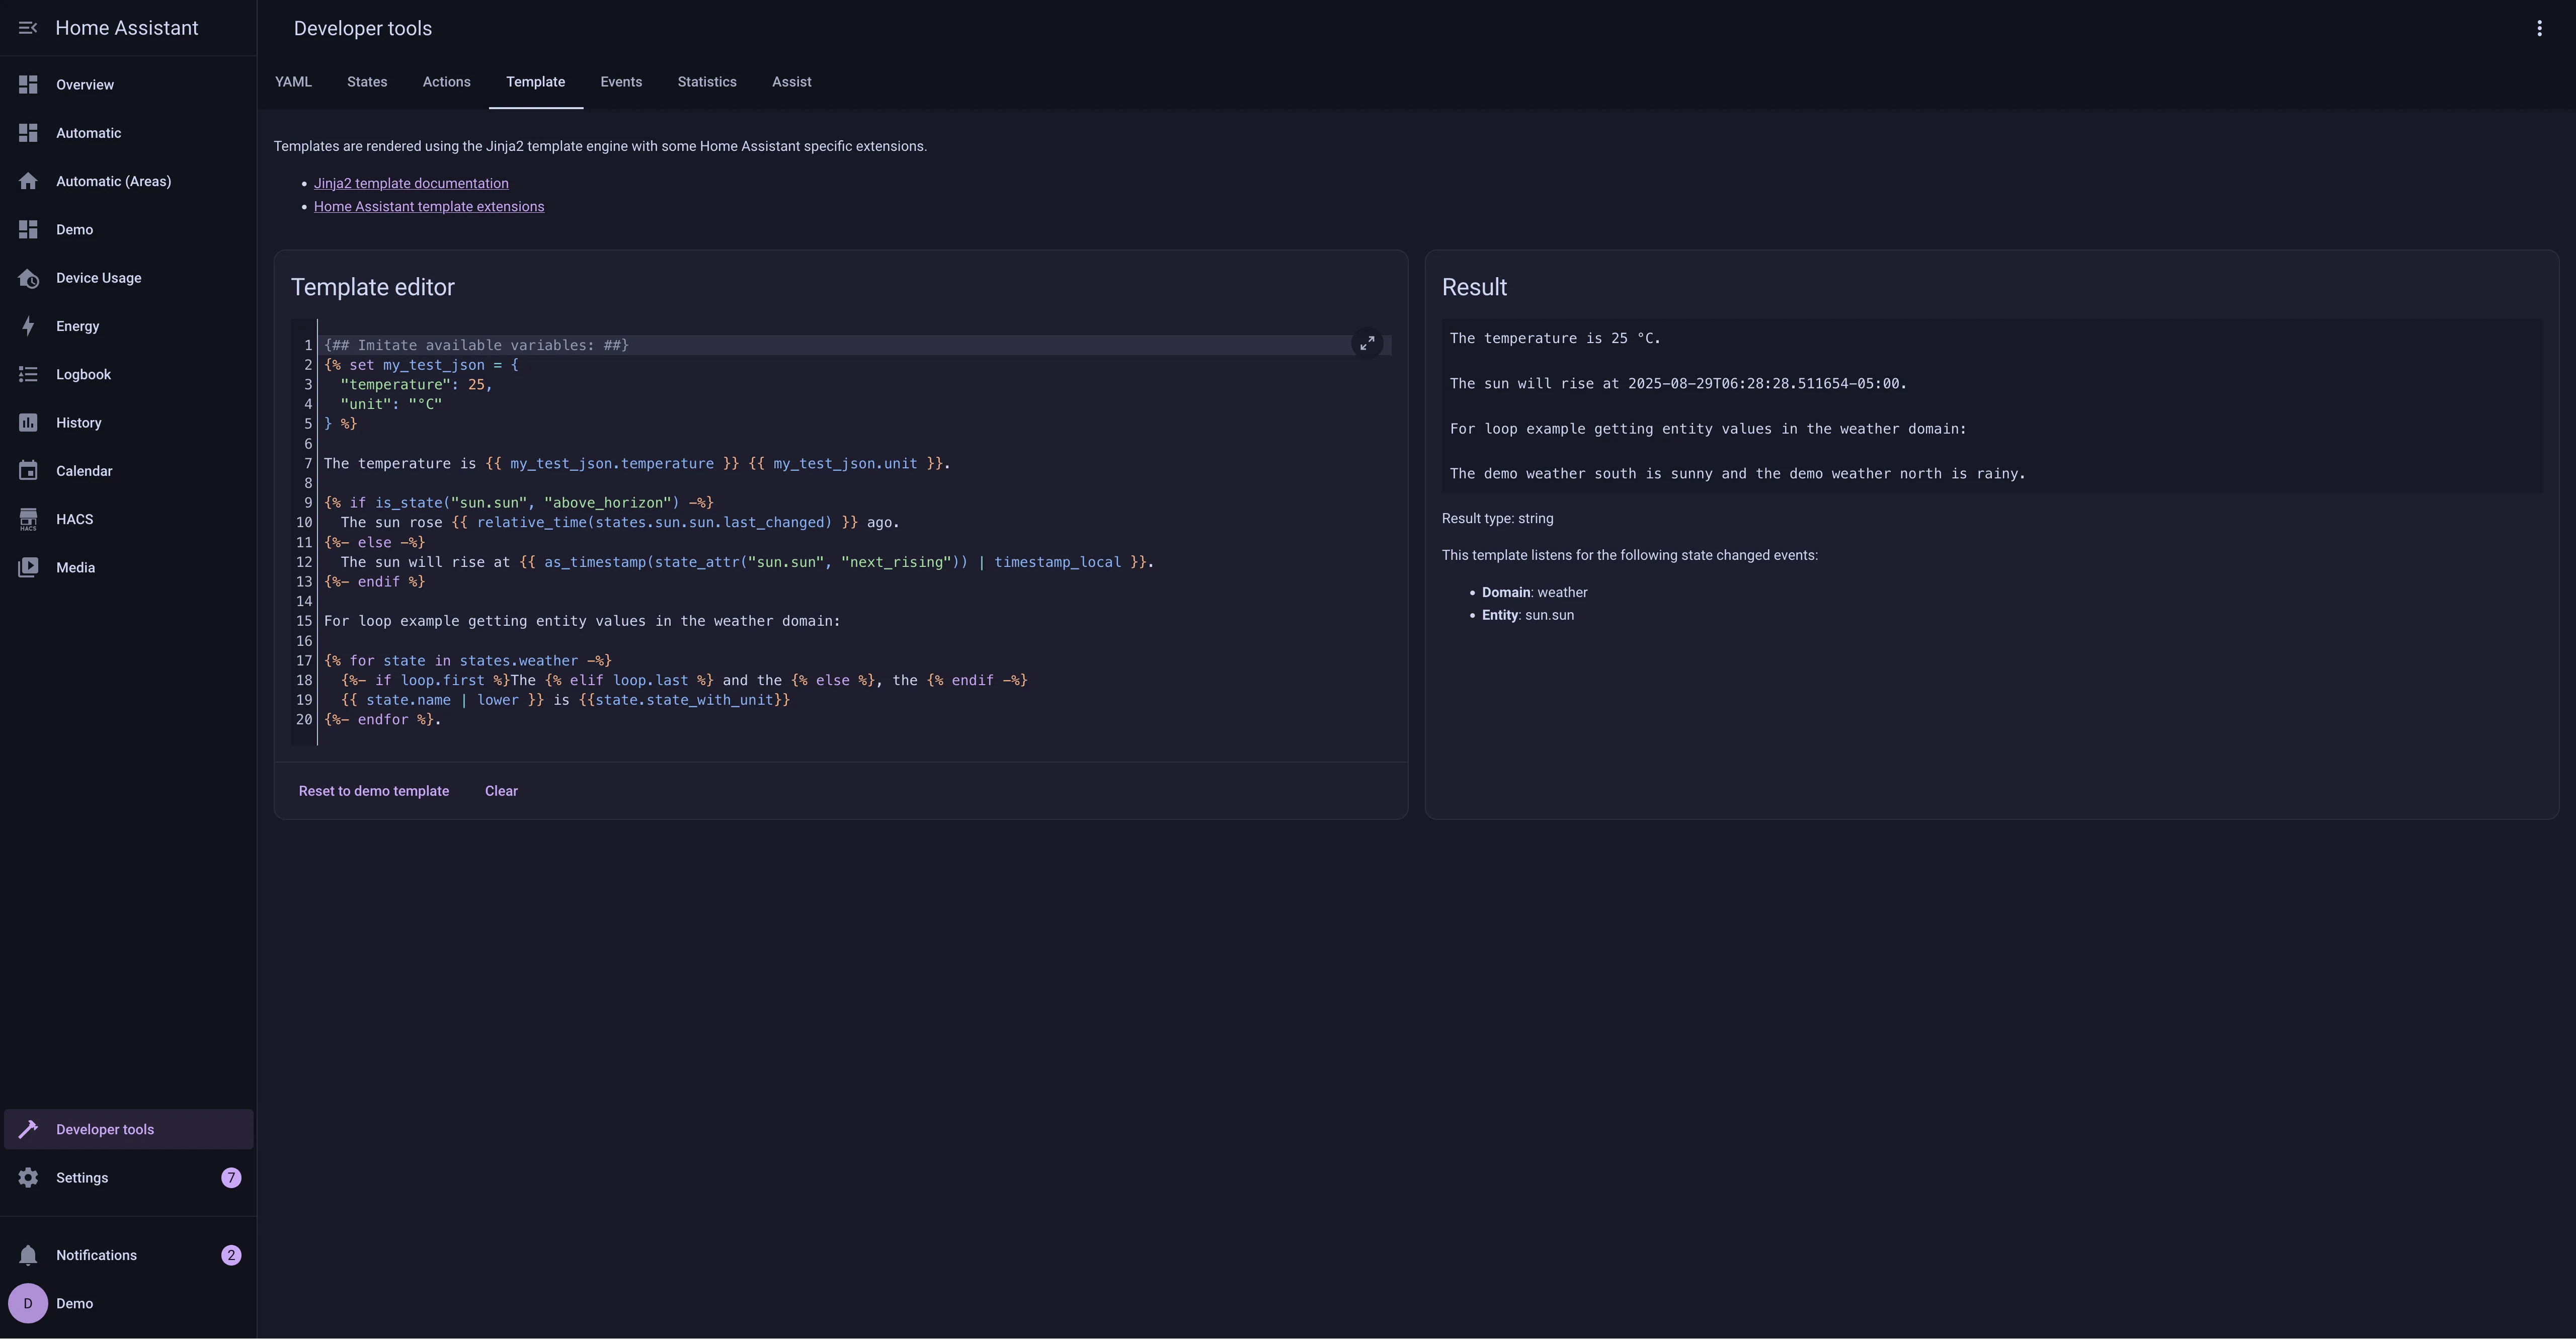Switch to the Statistics tab

tap(707, 82)
